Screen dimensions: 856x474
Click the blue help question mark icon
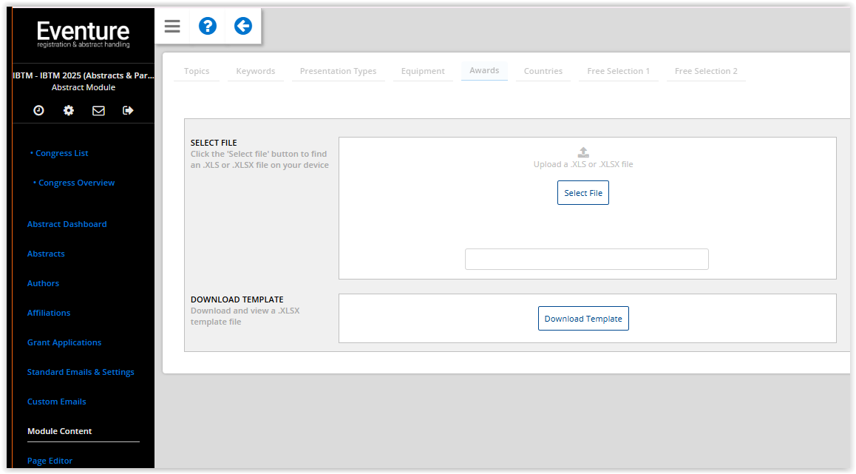tap(208, 27)
